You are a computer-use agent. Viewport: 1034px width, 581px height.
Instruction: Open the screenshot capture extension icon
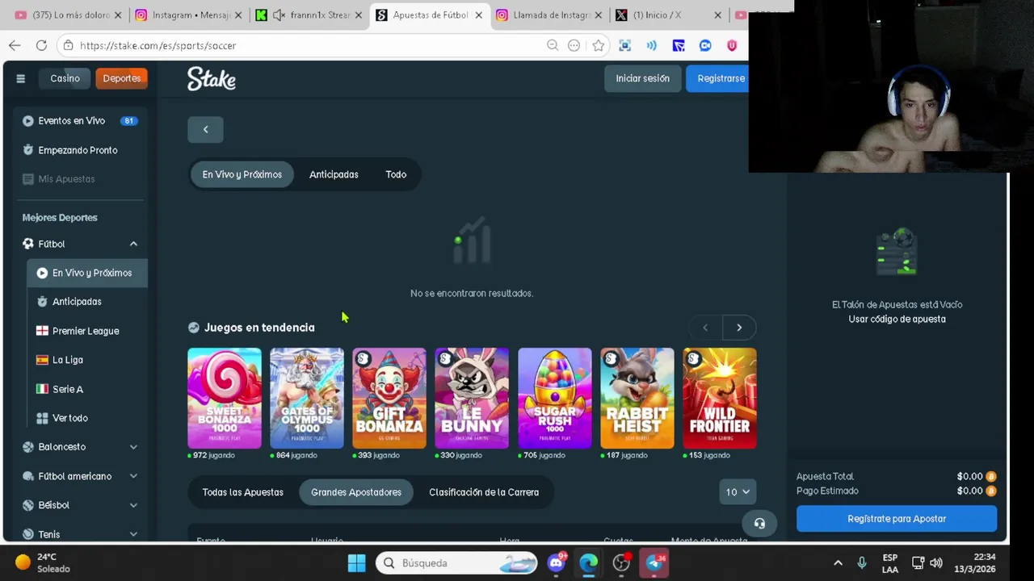(624, 45)
